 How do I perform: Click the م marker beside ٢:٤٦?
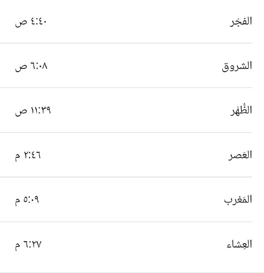click(x=18, y=156)
